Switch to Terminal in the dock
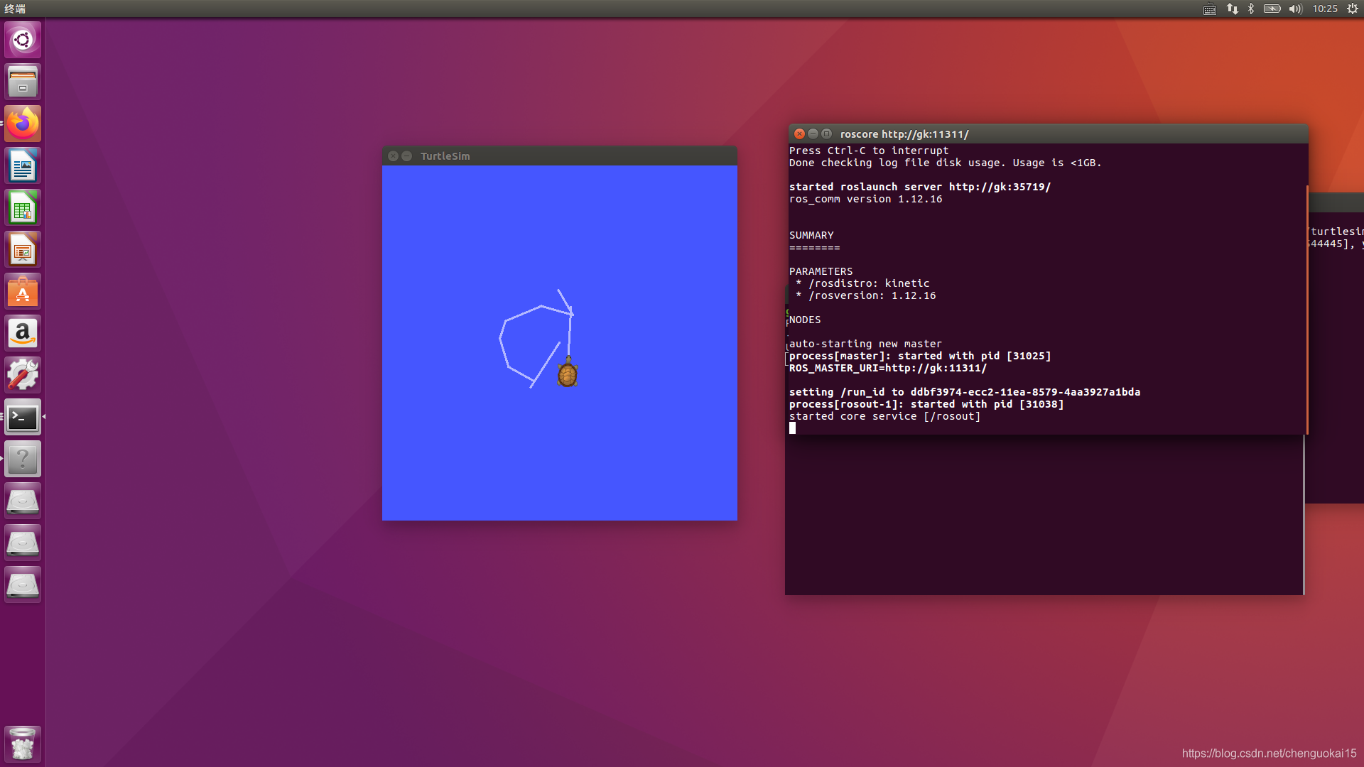This screenshot has height=767, width=1364. [23, 417]
